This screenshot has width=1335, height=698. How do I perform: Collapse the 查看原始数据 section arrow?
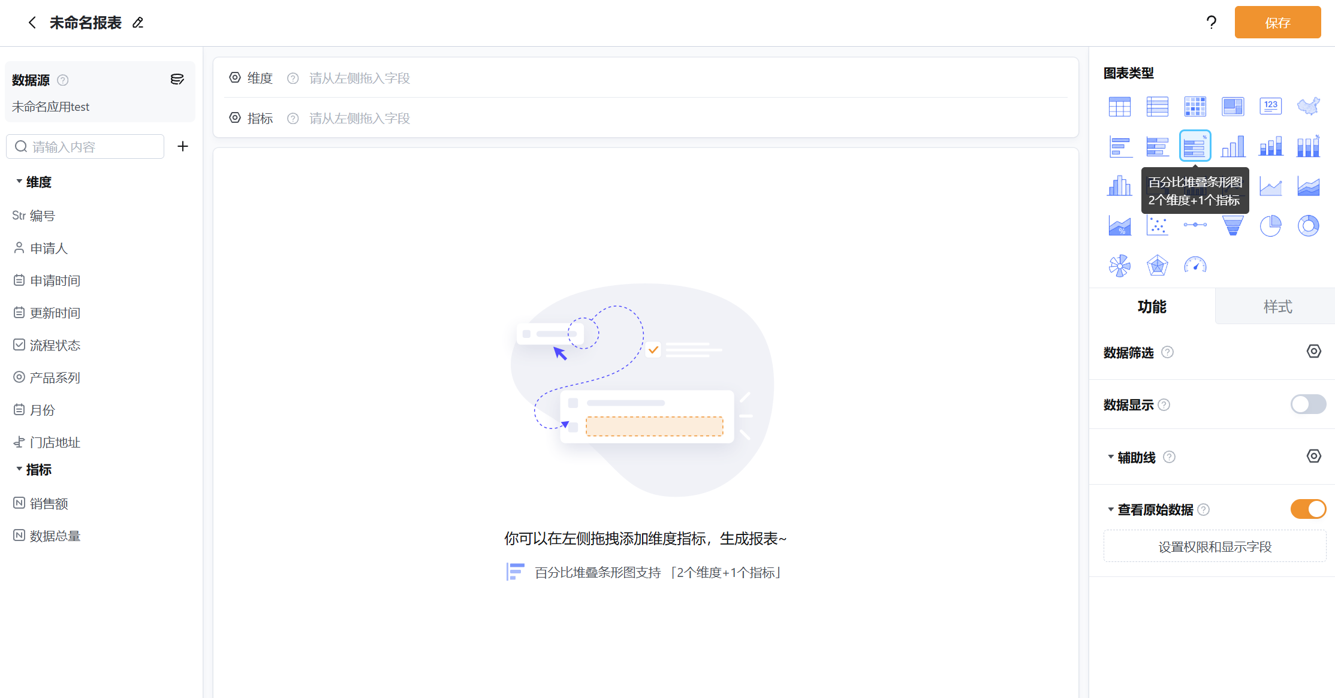(x=1110, y=509)
